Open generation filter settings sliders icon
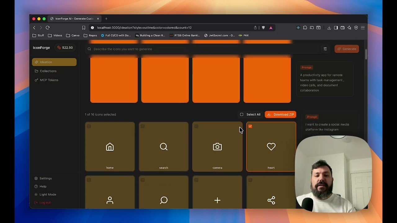The image size is (397, 223). click(325, 49)
